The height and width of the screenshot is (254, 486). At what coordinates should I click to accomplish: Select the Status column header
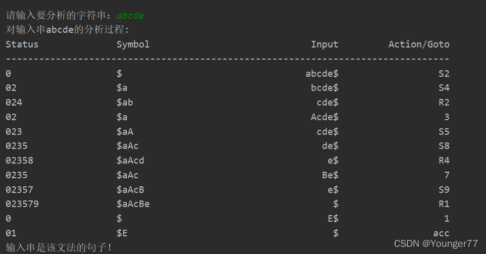click(22, 44)
